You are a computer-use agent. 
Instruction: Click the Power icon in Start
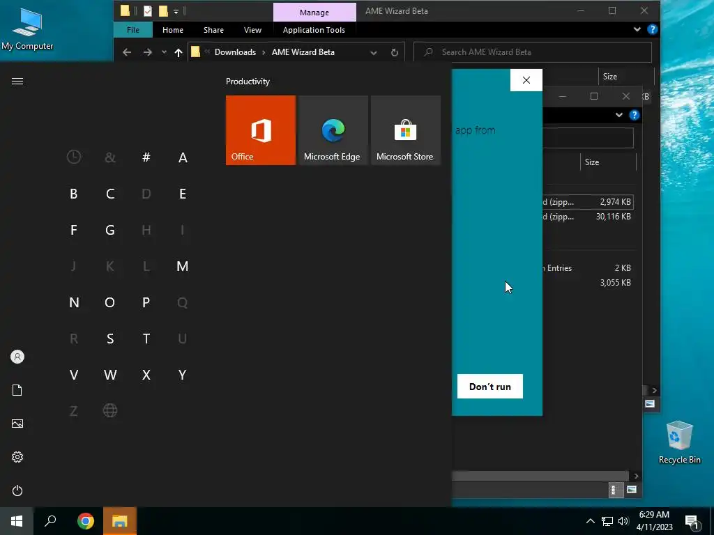pos(17,490)
